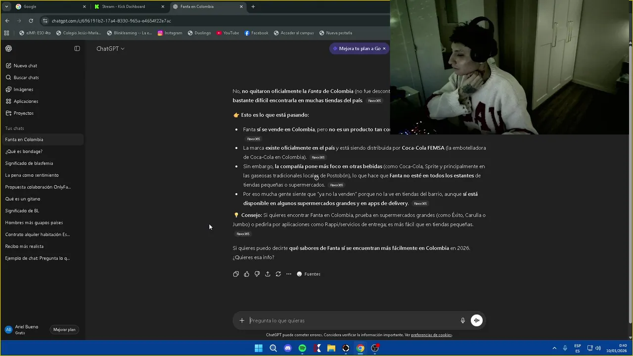This screenshot has width=633, height=356.
Task: Collapse the ChatGPT sidebar
Action: [77, 48]
